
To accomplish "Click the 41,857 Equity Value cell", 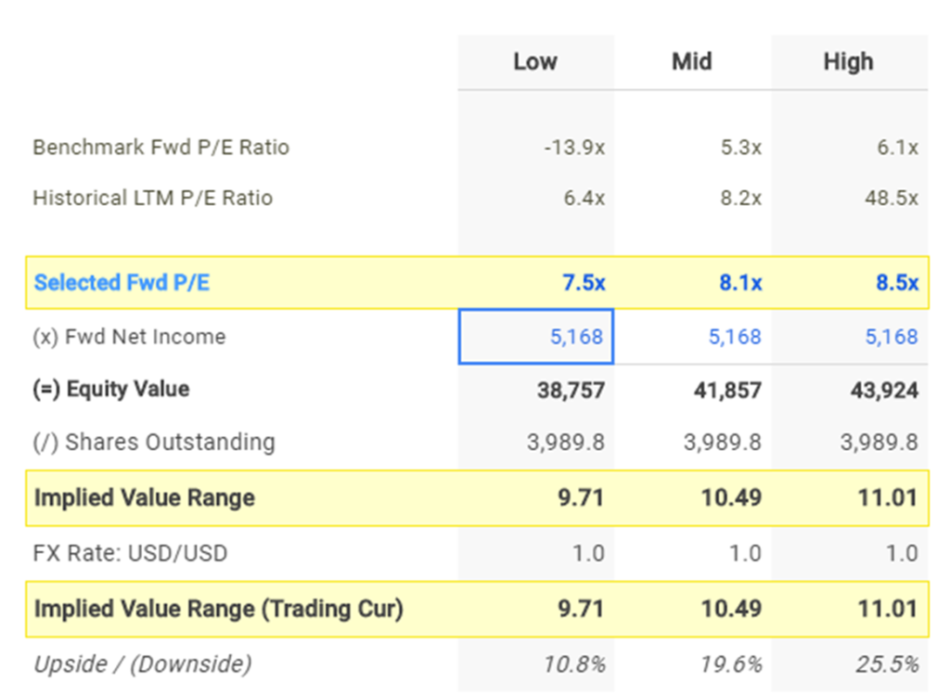I will 727,391.
